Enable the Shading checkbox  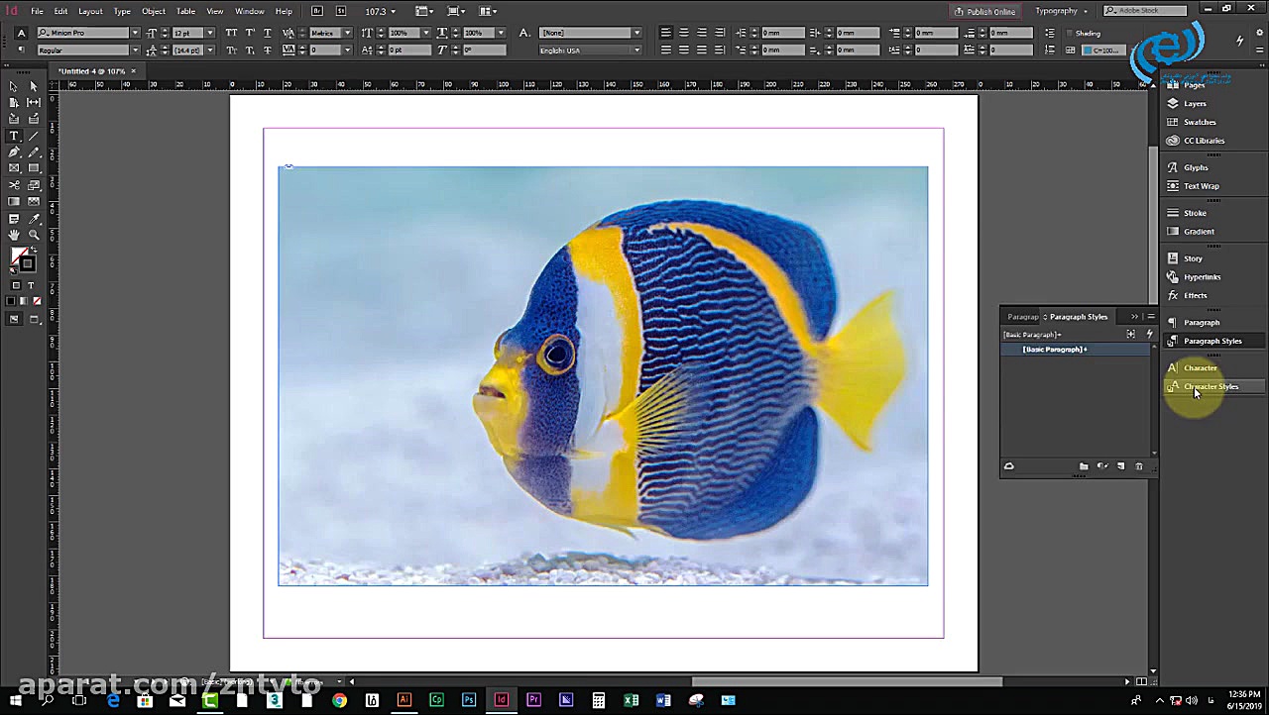tap(1069, 33)
